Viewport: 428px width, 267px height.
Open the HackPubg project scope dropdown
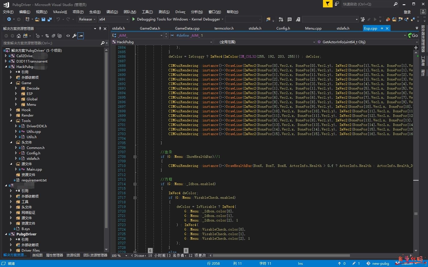(x=162, y=42)
